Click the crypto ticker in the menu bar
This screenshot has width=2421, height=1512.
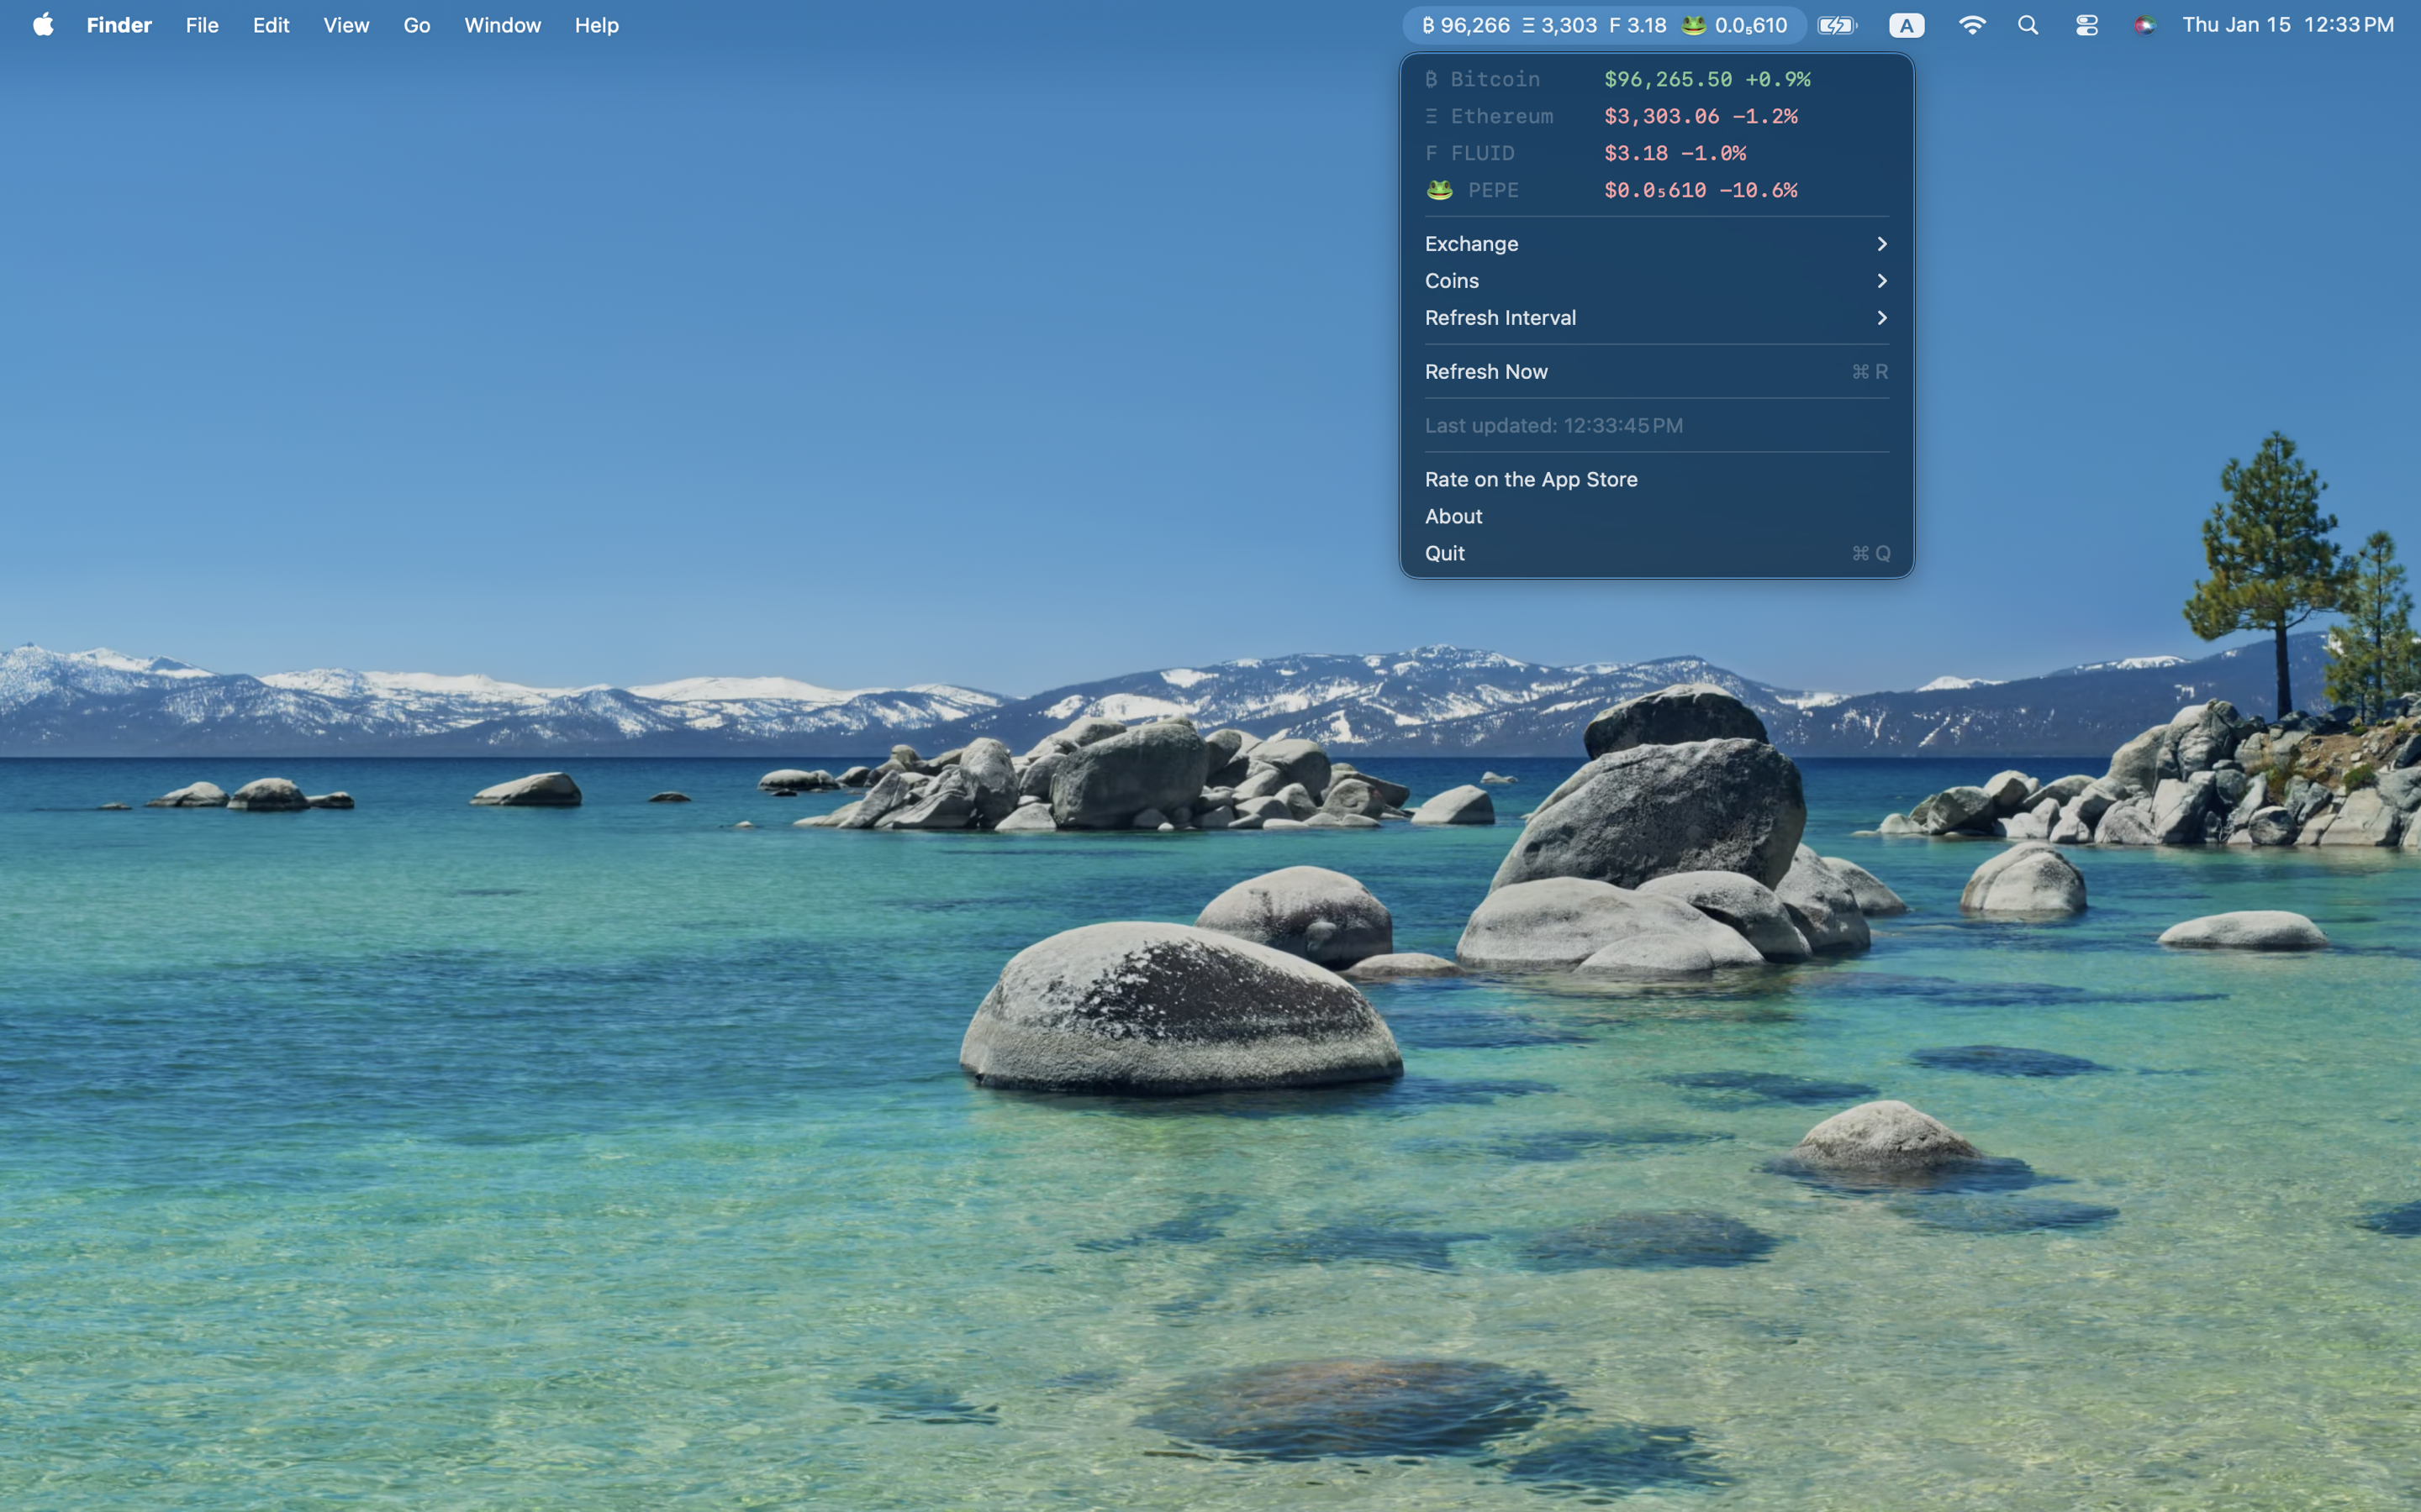tap(1604, 25)
